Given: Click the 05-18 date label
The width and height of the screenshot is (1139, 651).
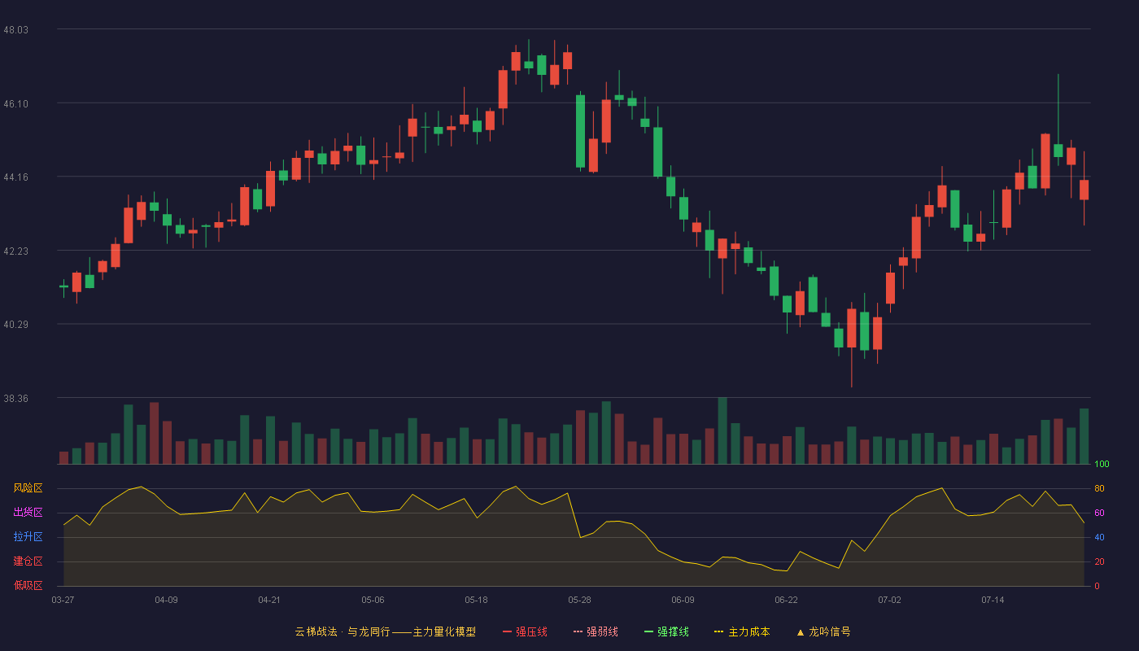Looking at the screenshot, I should pyautogui.click(x=476, y=600).
